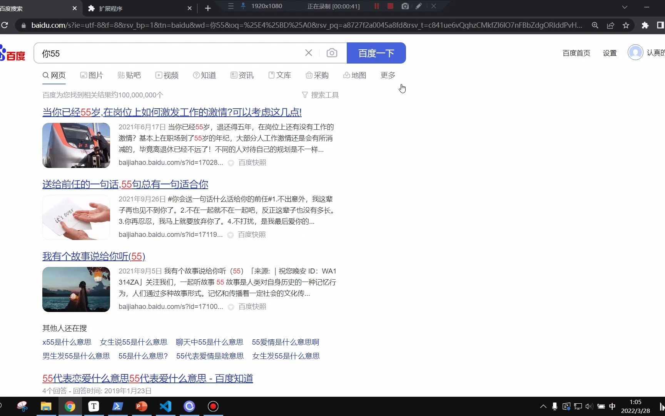Viewport: 665px width, 416px height.
Task: Select the 网页 search tab
Action: click(54, 75)
